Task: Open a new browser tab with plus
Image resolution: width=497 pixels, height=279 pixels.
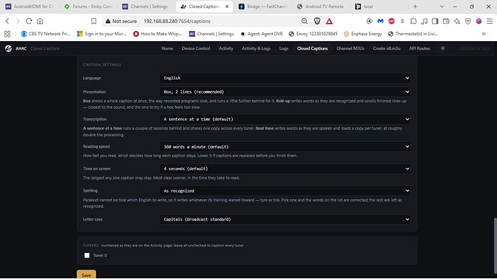Action: (415, 6)
